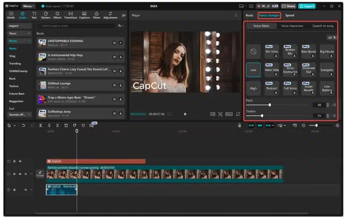Open the layout dropdown in title bar
This screenshot has height=217, width=346.
tap(243, 6)
